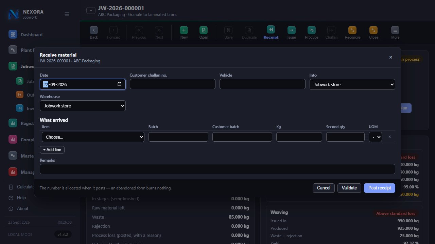The width and height of the screenshot is (435, 244).
Task: Click the Remarks input field
Action: 217,169
